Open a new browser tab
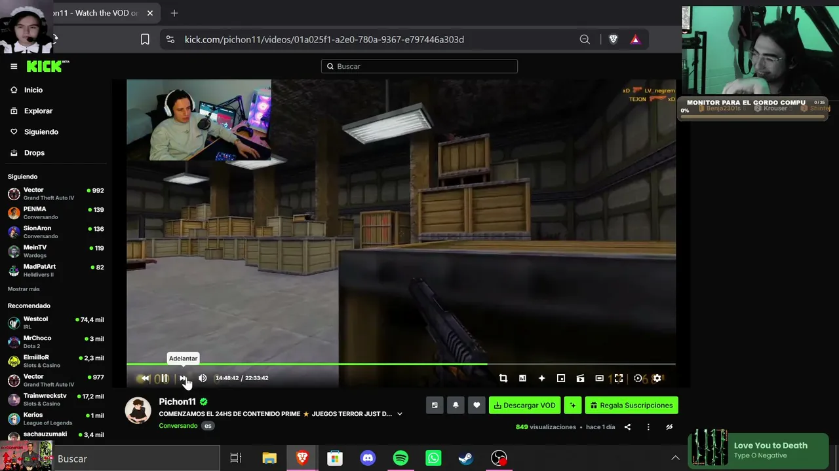Viewport: 839px width, 471px height. click(174, 13)
